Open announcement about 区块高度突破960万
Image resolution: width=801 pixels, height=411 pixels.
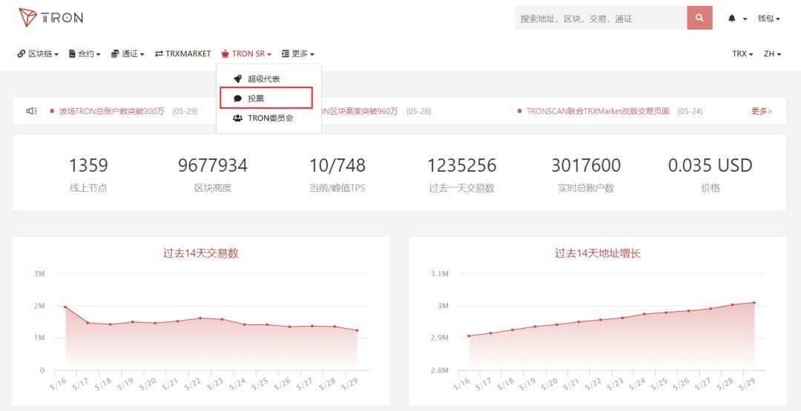[358, 111]
